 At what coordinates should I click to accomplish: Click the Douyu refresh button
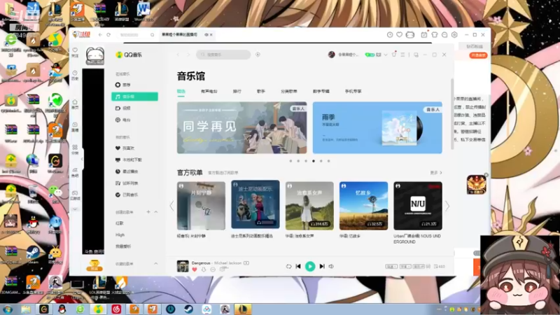click(x=108, y=34)
